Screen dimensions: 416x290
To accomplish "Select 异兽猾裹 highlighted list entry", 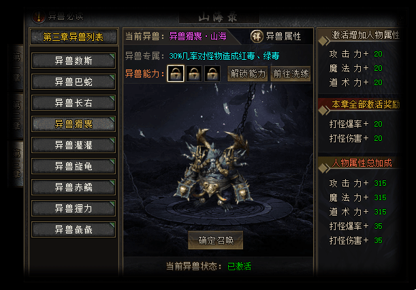I will pyautogui.click(x=74, y=124).
